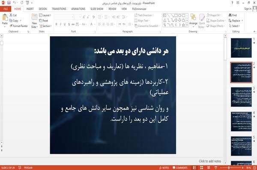Click Replace in the Editing group
The image size is (257, 170).
(235, 20)
